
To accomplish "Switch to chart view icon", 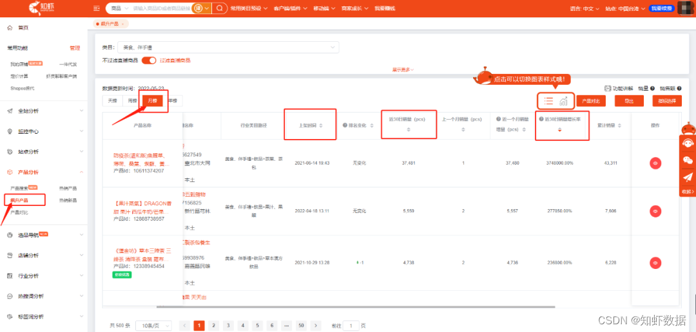I will click(564, 101).
